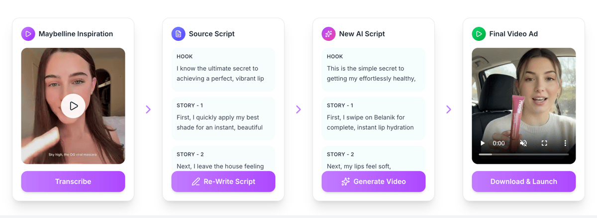Click the Generate Video button
Viewport: 597px width, 218px height.
click(x=374, y=182)
